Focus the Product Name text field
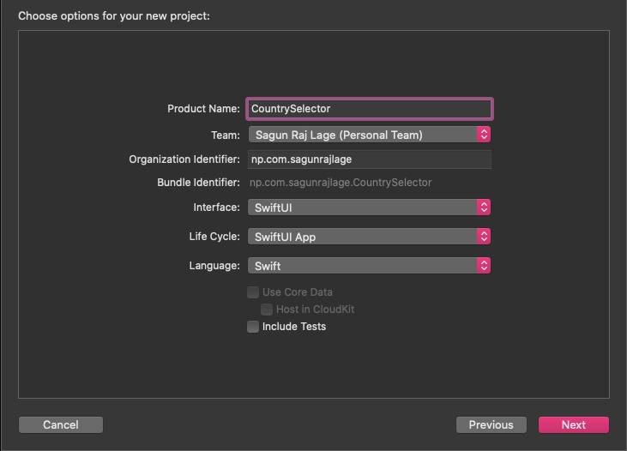Screen dimensions: 627x451 point(369,109)
